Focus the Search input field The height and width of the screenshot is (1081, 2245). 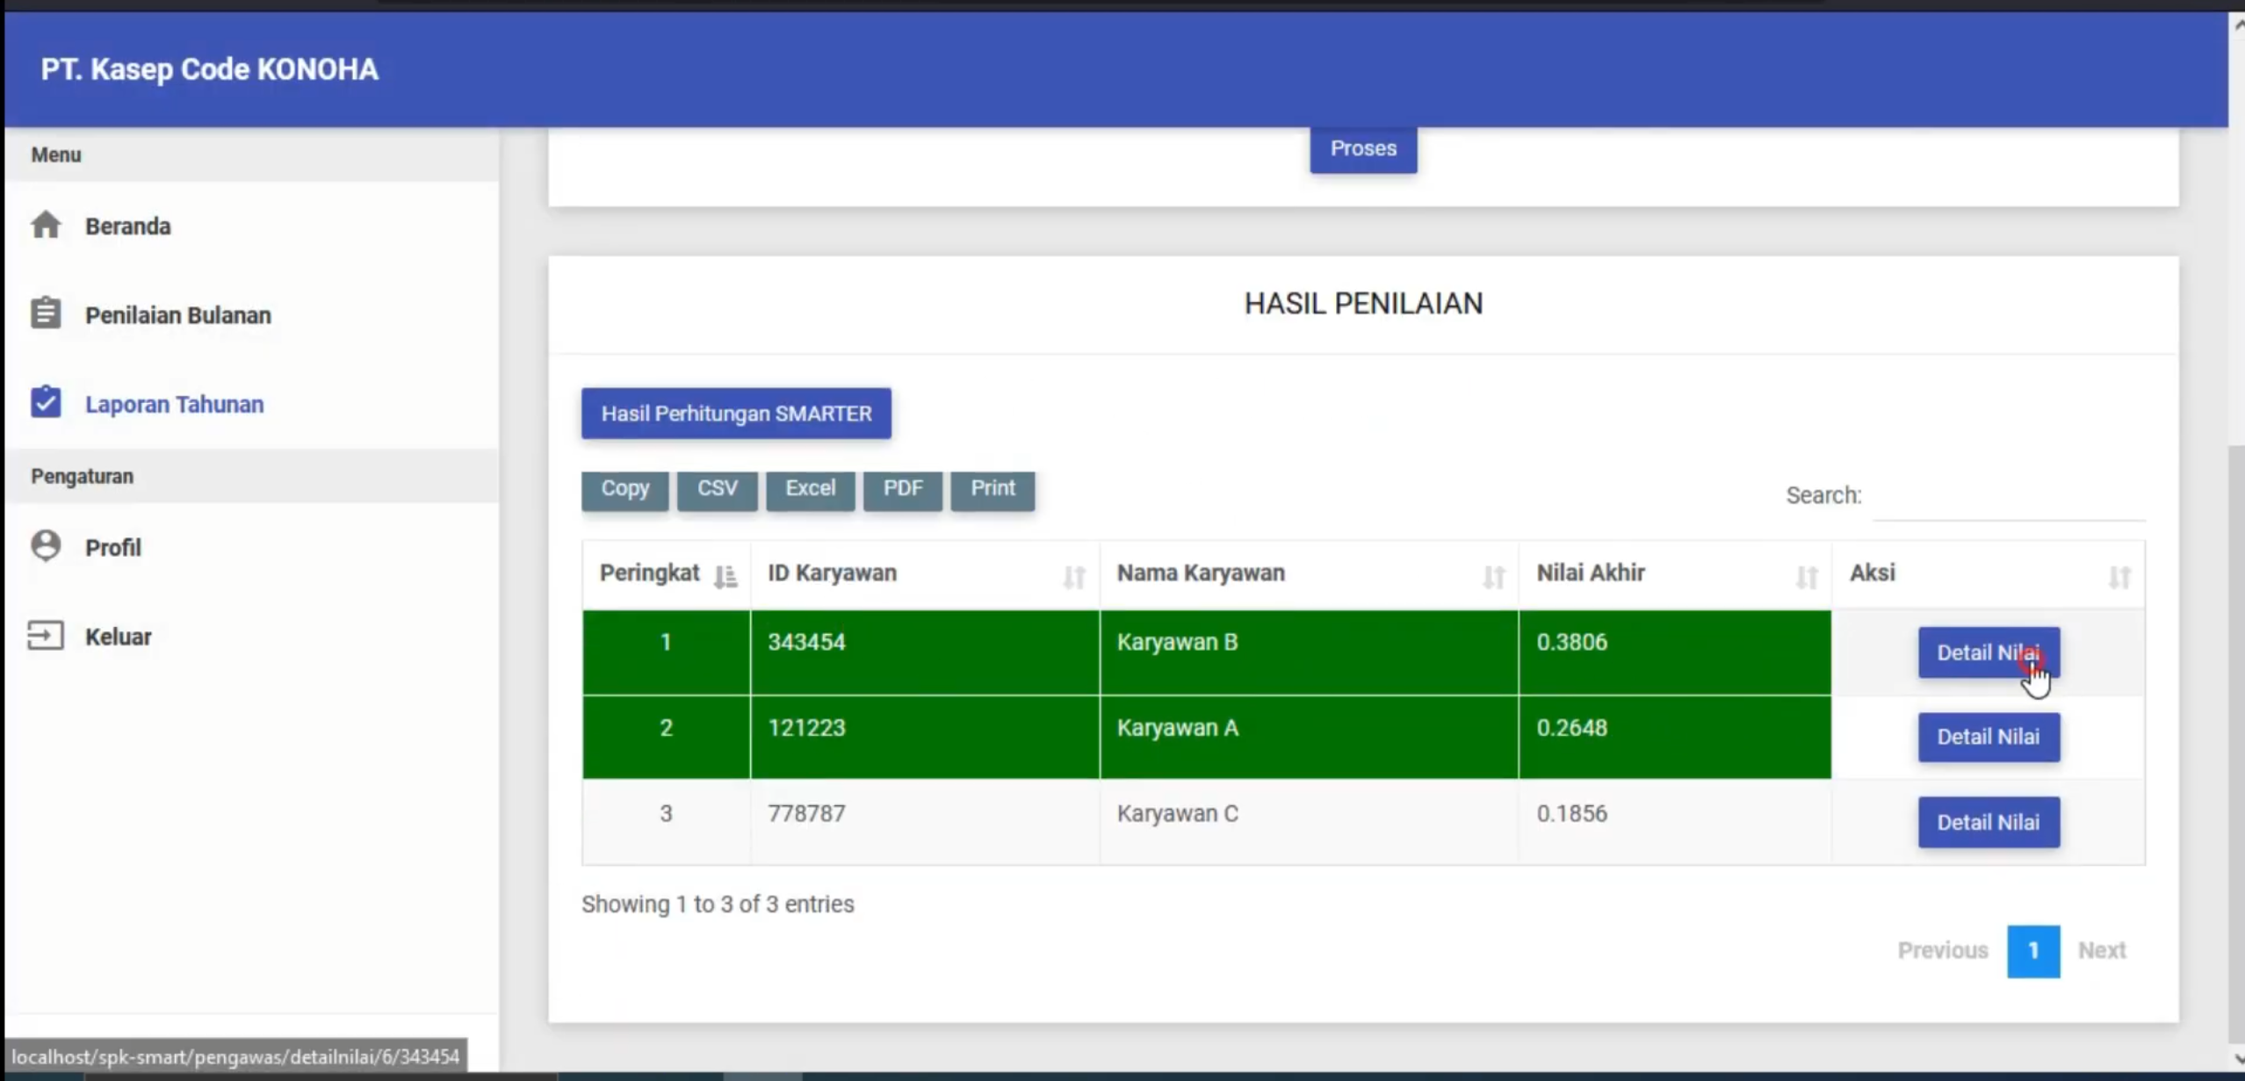point(2009,496)
